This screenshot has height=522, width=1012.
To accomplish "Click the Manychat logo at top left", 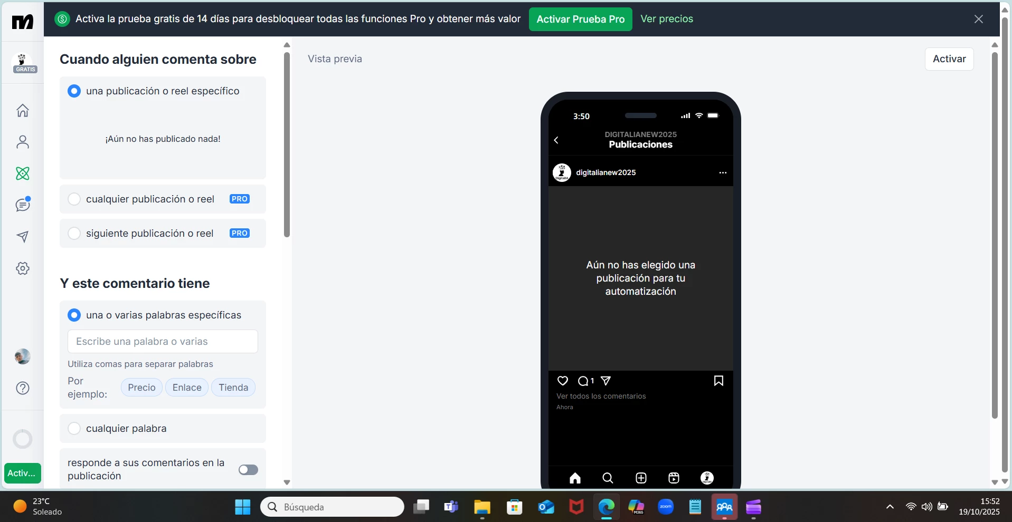I will [x=23, y=22].
